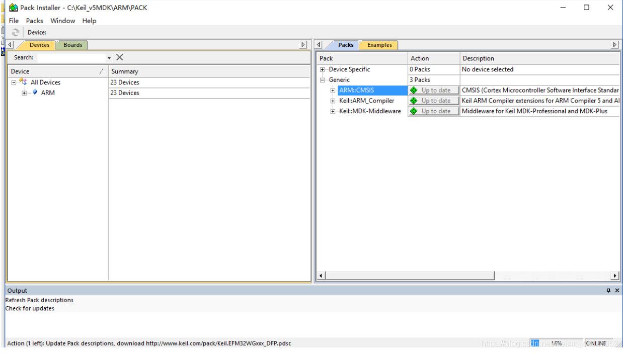Select the All Devices tree item
Image resolution: width=623 pixels, height=353 pixels.
[x=45, y=82]
